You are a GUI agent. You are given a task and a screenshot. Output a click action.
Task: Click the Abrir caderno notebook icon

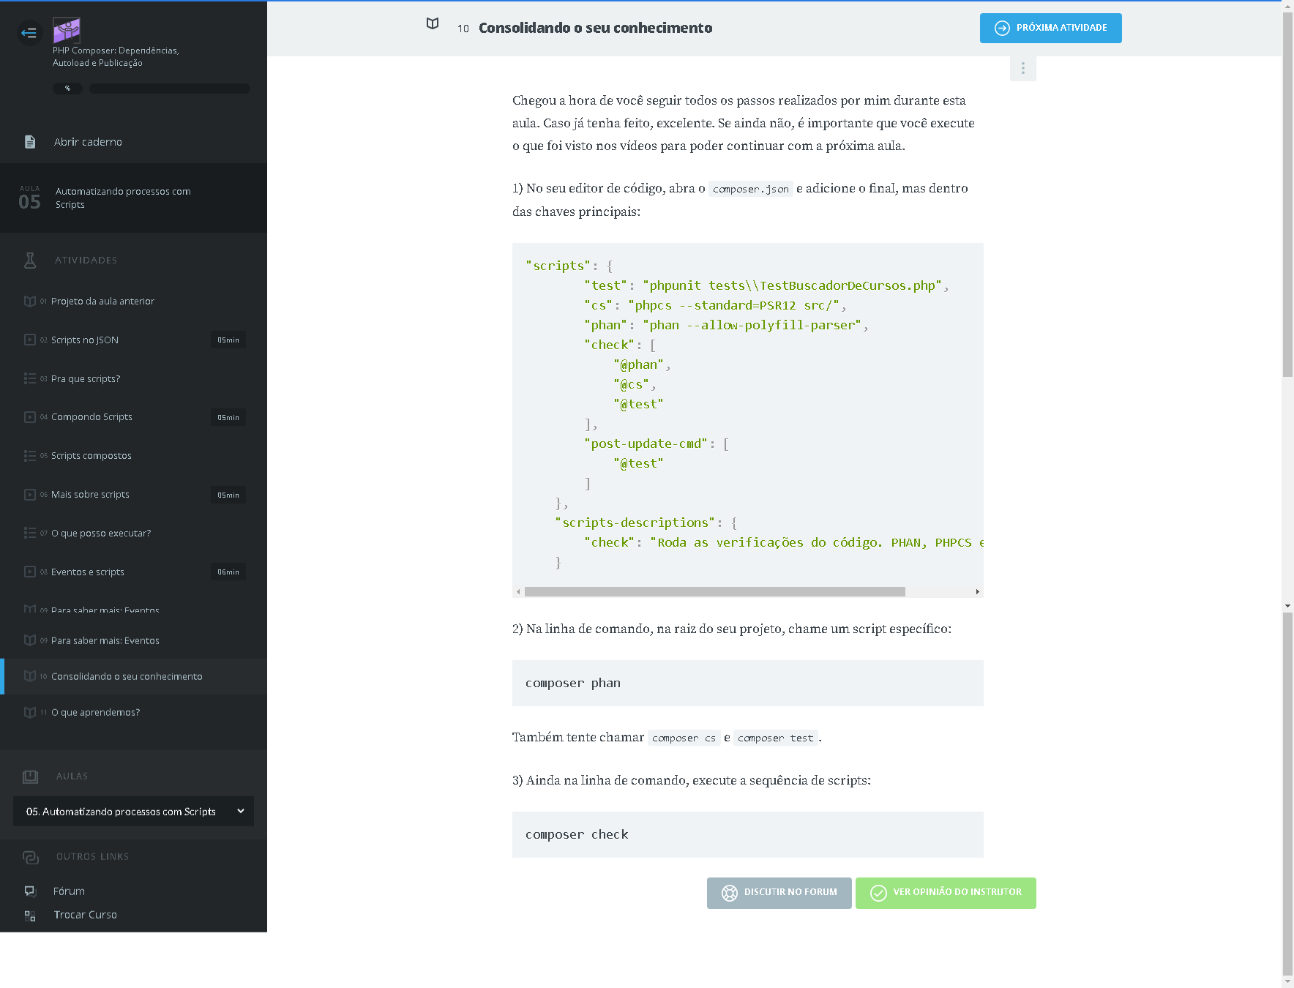(x=30, y=142)
